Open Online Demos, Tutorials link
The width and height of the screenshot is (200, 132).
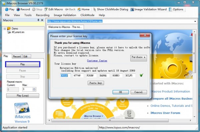(171, 106)
